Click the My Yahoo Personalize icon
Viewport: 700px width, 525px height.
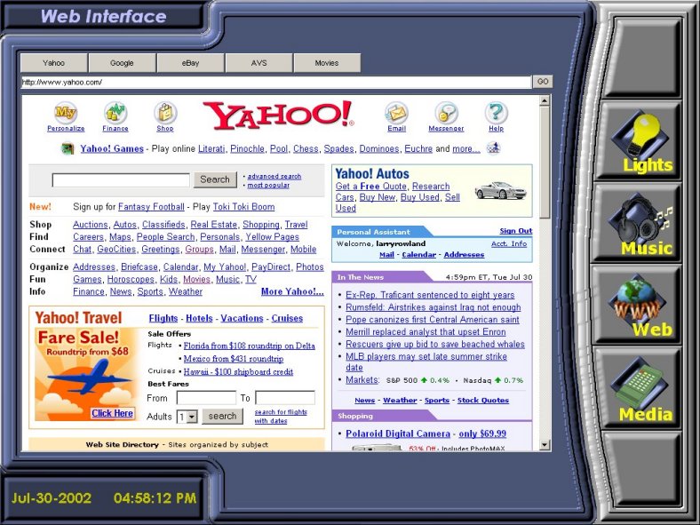tap(66, 113)
